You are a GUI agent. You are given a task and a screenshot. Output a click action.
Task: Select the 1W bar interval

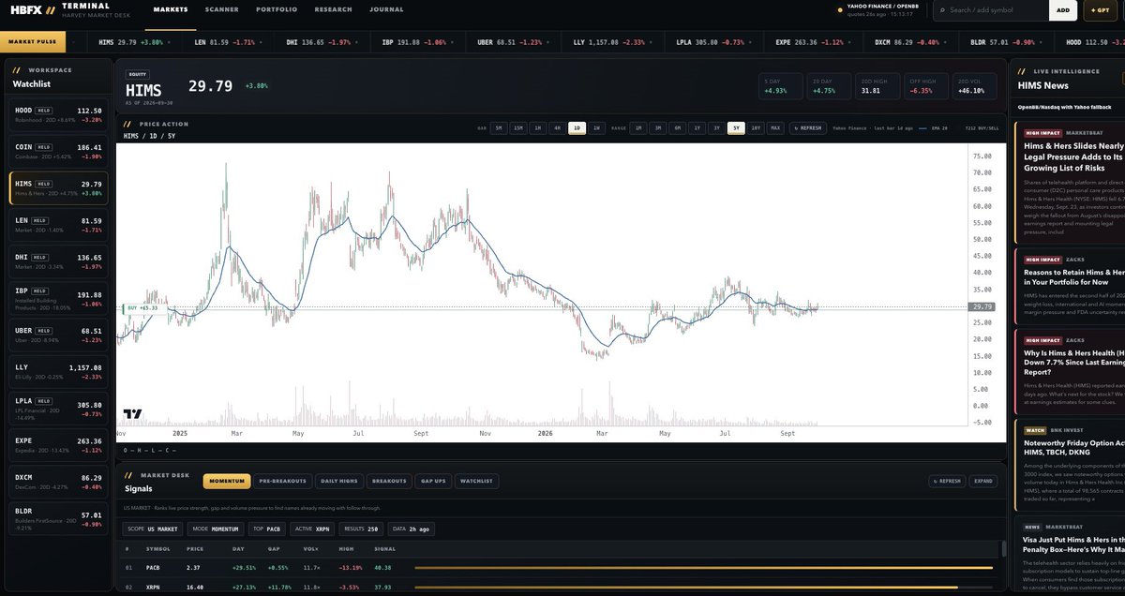[597, 127]
